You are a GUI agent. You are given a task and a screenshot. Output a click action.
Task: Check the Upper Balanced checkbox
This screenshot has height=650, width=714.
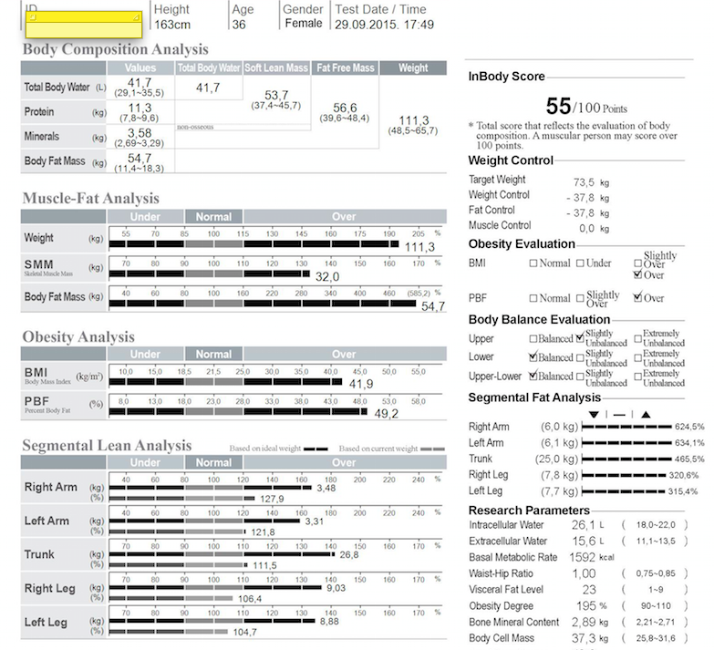533,338
